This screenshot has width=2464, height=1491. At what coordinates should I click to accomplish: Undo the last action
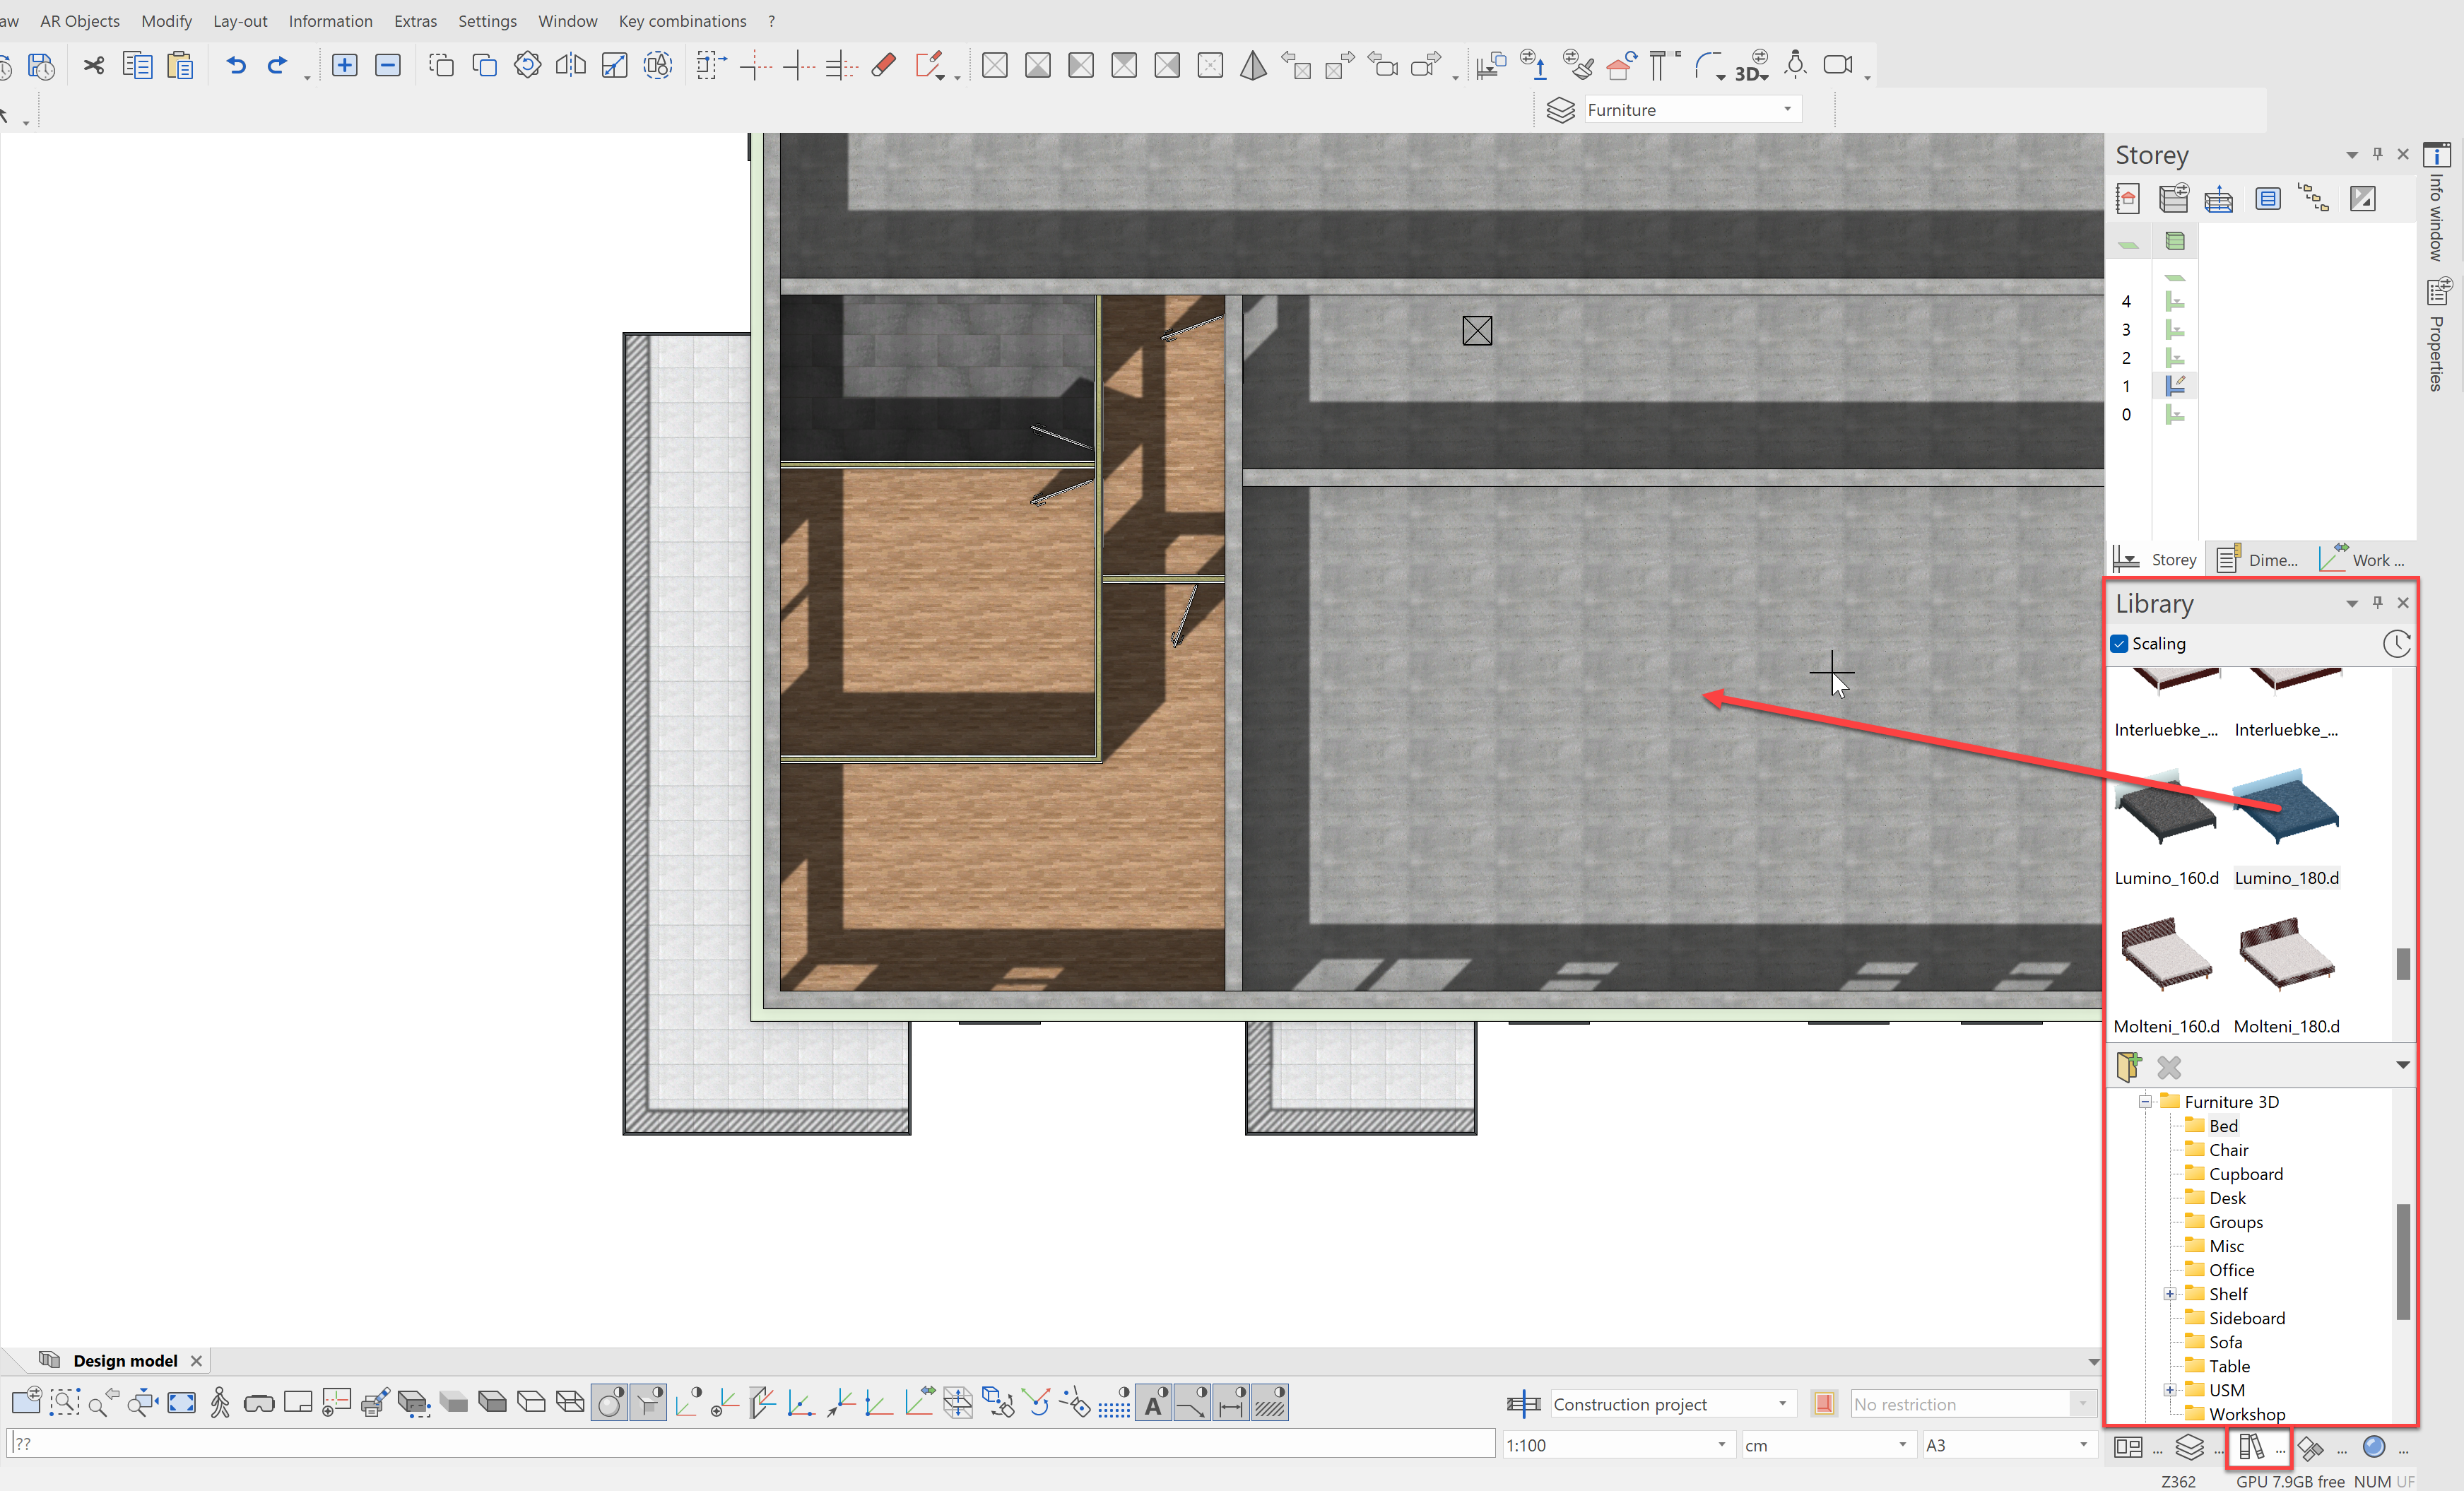click(x=236, y=66)
